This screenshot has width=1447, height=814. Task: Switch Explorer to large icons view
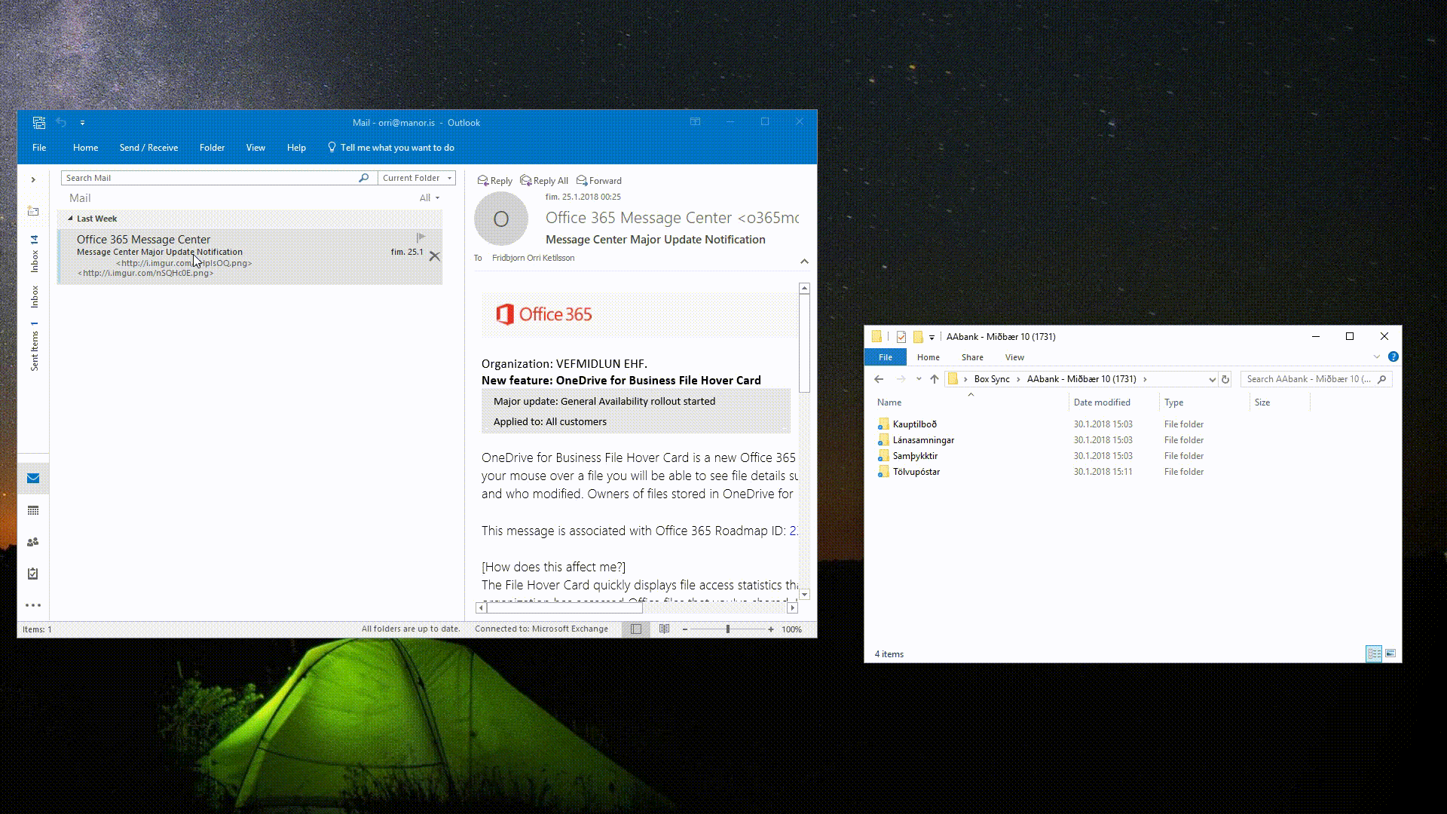point(1390,654)
